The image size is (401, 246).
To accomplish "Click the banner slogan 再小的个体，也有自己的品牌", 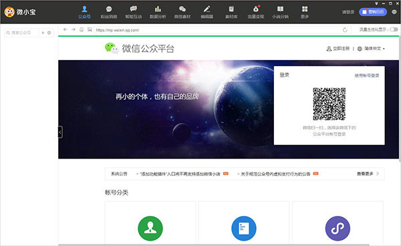I will [x=157, y=97].
